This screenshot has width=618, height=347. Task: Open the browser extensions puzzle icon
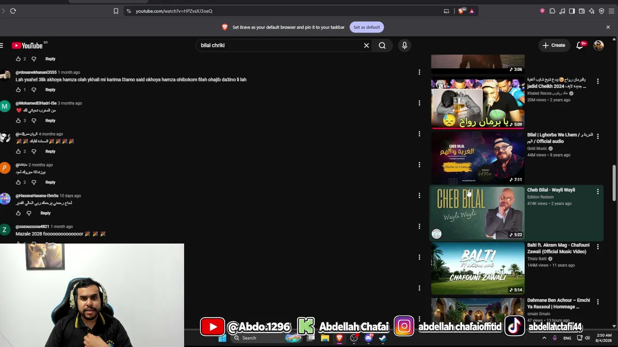[552, 11]
